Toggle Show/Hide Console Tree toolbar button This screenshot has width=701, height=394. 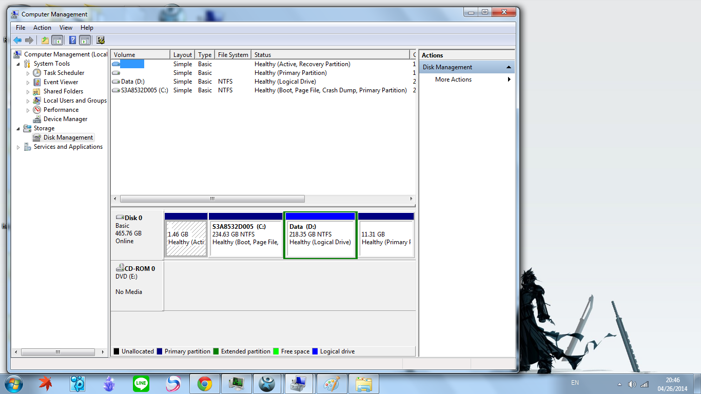tap(57, 40)
